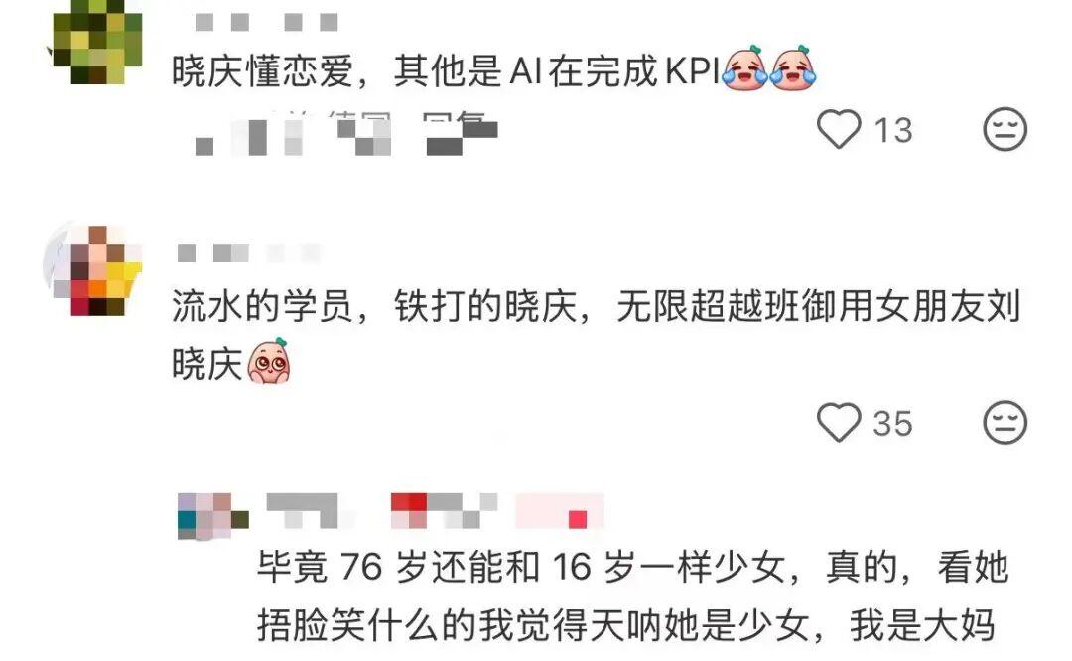Like the comment with 13 likes
The width and height of the screenshot is (1072, 661).
tap(839, 128)
